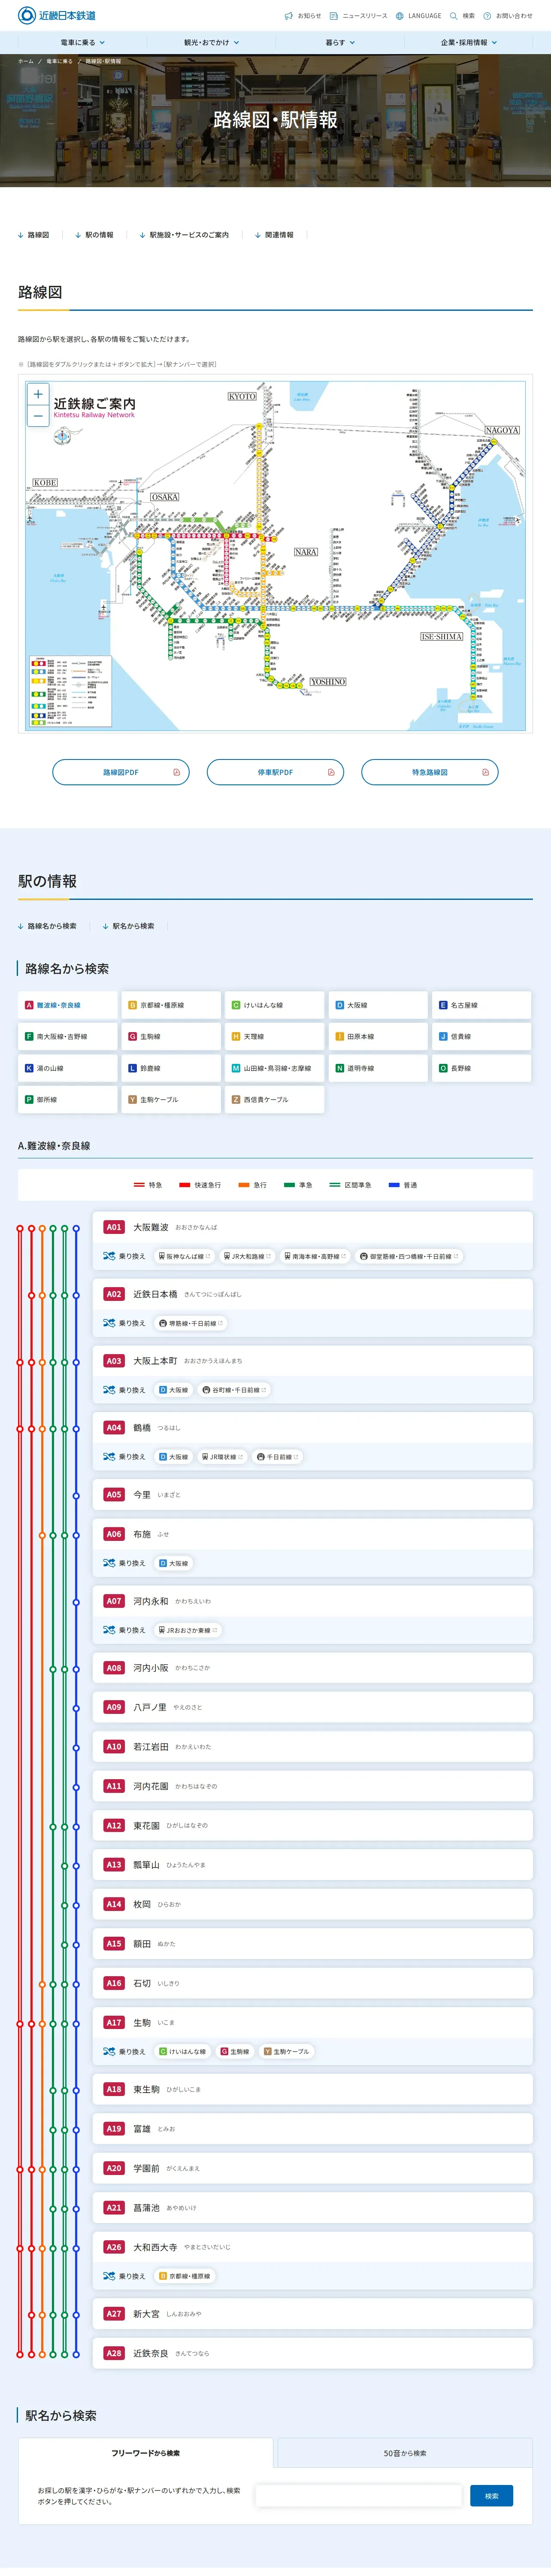
Task: Go to ホーム in the breadcrumb
Action: pos(26,62)
